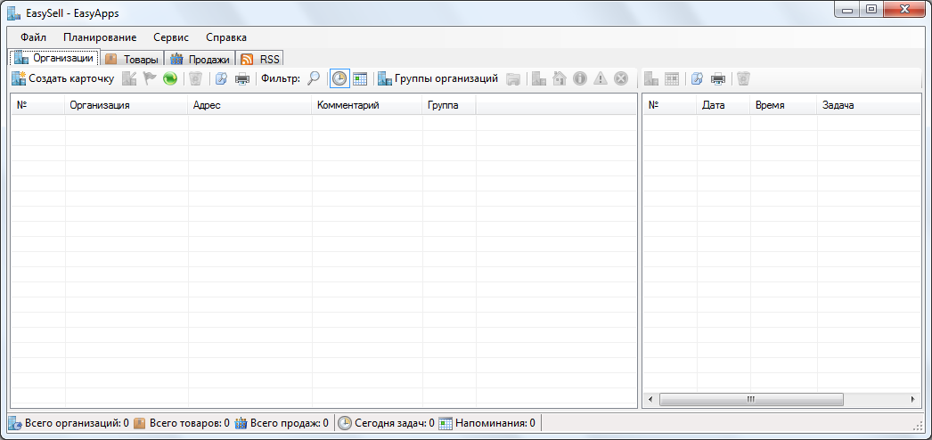Image resolution: width=932 pixels, height=440 pixels.
Task: Maximize the EasySell window
Action: tap(871, 10)
